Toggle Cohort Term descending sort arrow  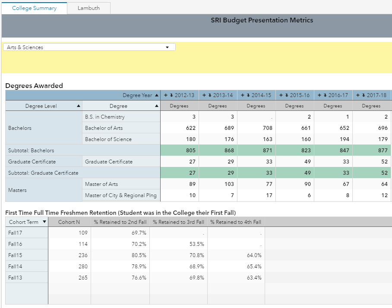43,222
